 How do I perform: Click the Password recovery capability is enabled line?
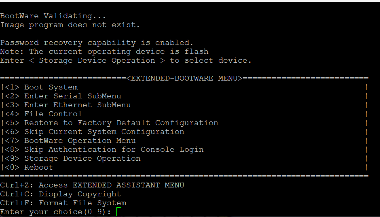click(x=97, y=43)
